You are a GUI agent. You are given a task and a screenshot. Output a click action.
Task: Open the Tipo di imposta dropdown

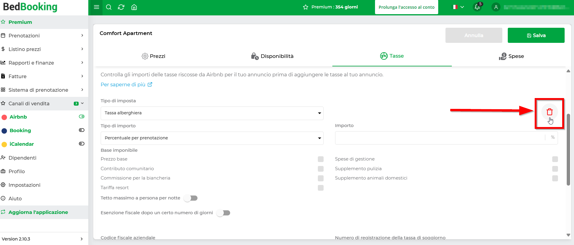(212, 113)
